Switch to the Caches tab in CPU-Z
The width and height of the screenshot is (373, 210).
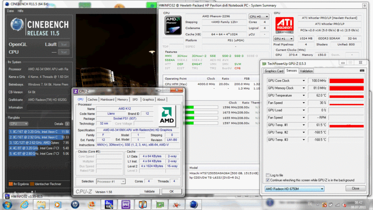click(x=93, y=99)
